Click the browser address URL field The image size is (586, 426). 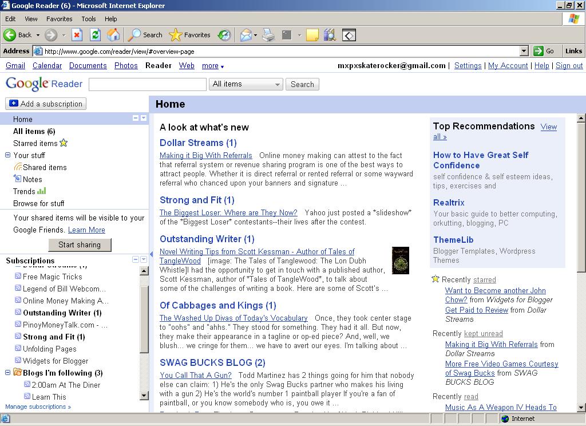point(276,51)
